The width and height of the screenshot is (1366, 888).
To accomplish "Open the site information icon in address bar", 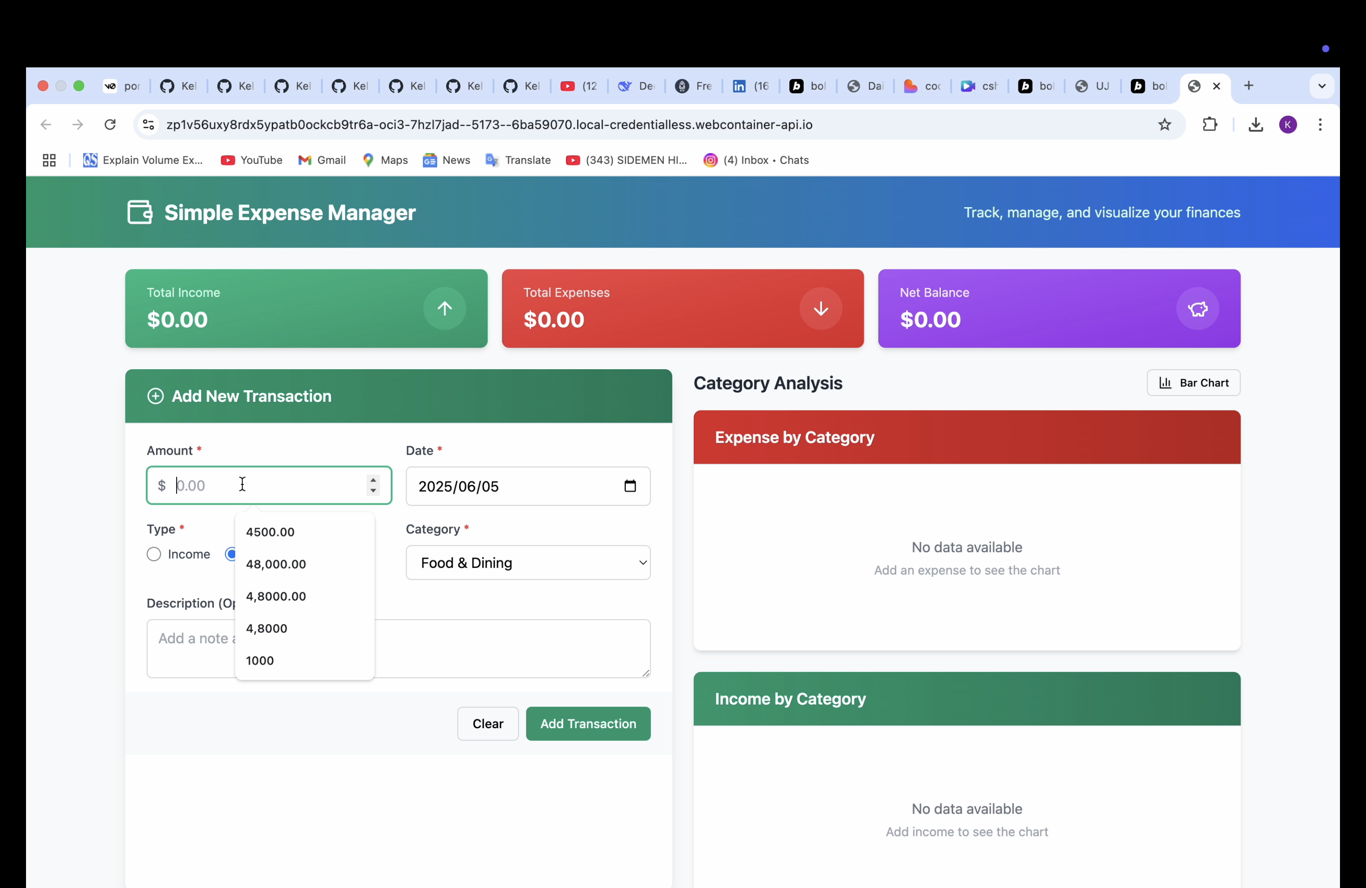I will [x=149, y=124].
